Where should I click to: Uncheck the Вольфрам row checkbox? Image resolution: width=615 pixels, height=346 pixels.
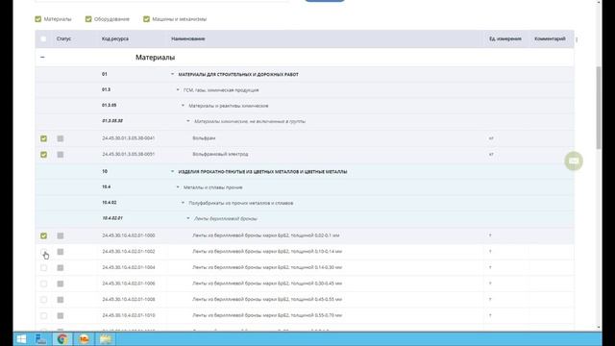pos(43,138)
